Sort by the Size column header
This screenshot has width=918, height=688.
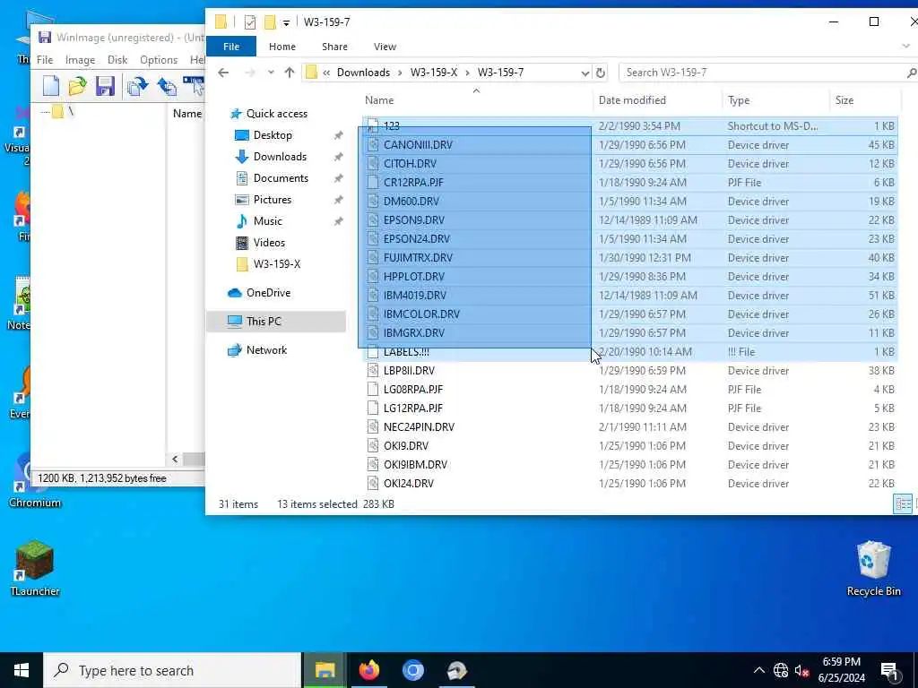pos(865,100)
